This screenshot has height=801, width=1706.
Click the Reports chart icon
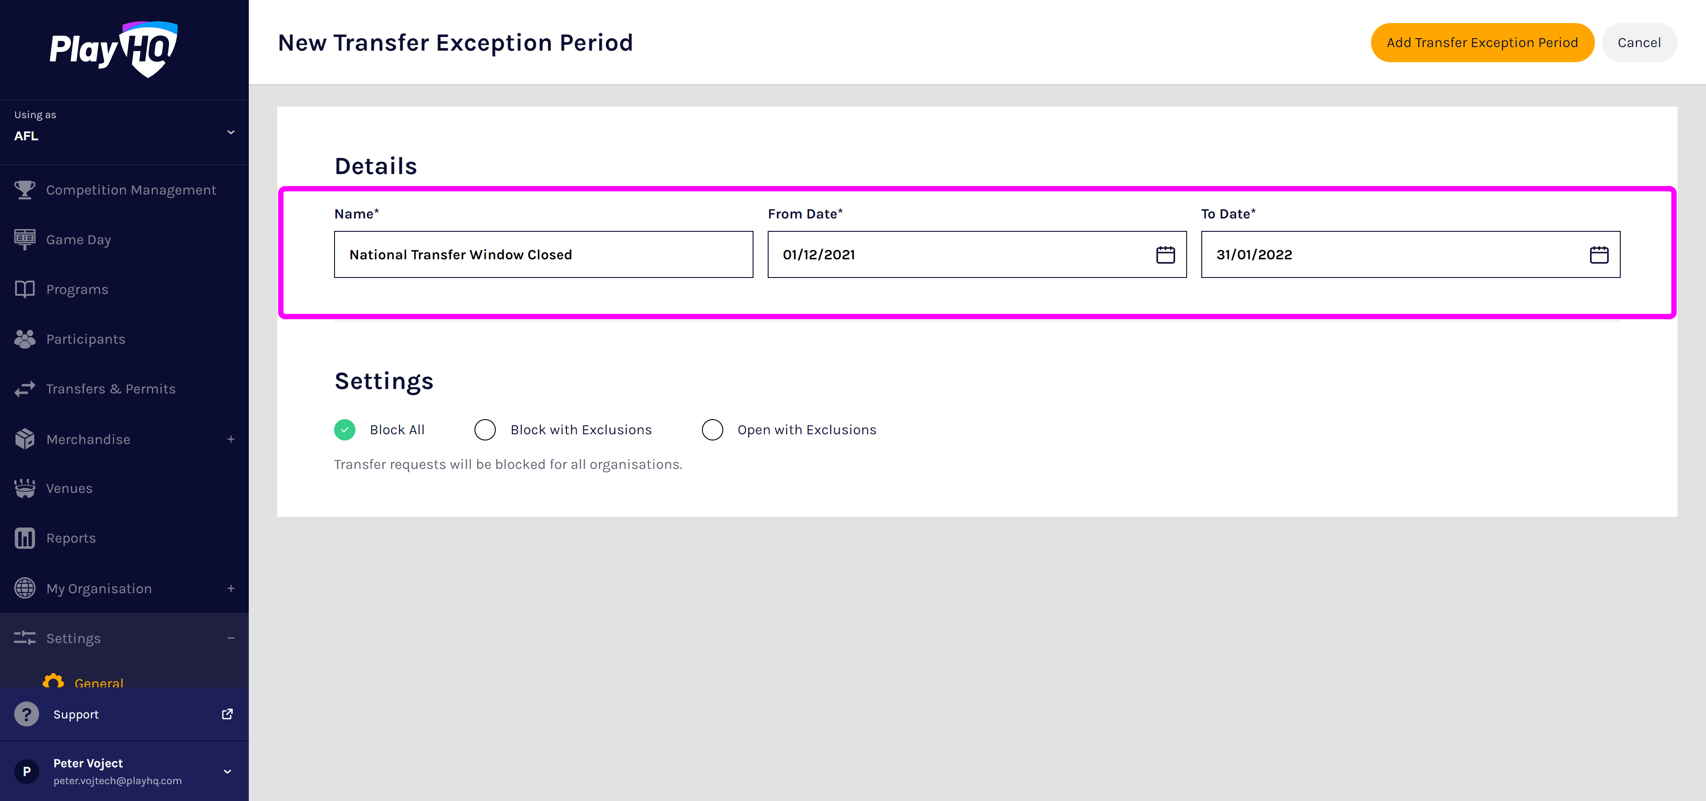(24, 538)
